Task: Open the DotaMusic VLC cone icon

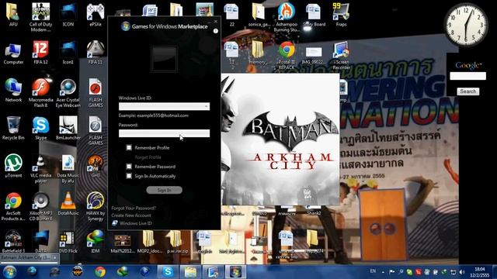Action: click(68, 204)
